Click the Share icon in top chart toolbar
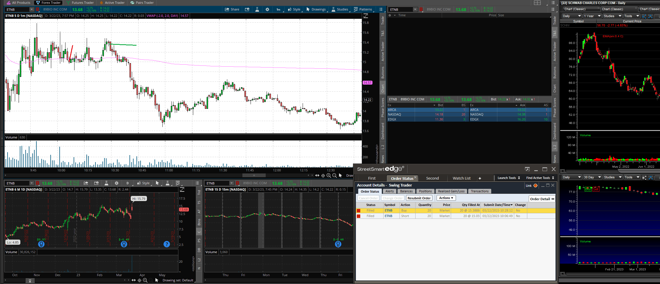This screenshot has width=660, height=284. coord(232,9)
